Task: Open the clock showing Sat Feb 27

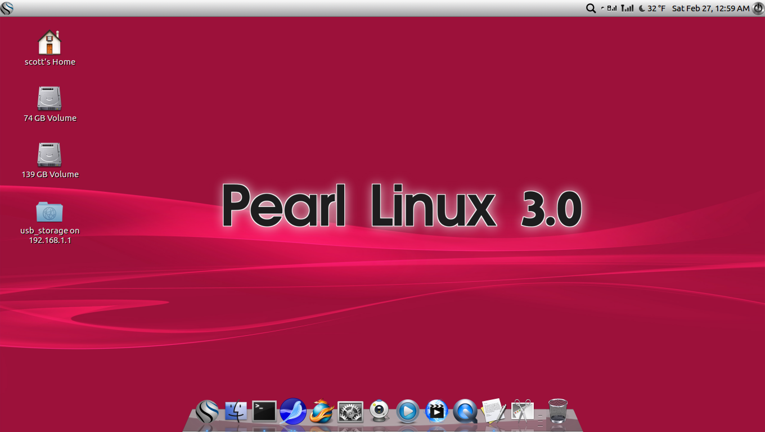Action: click(710, 8)
